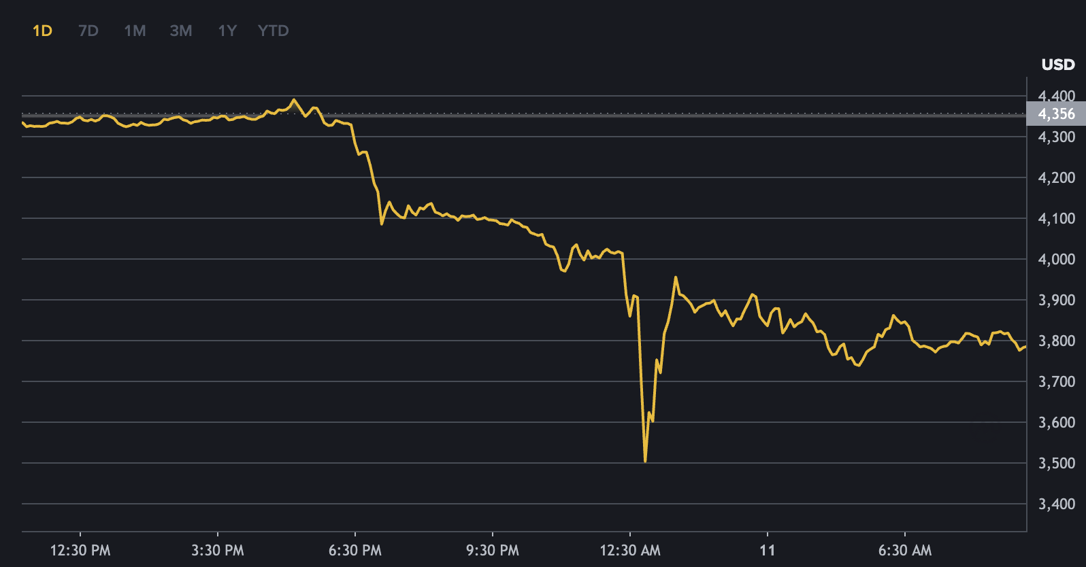The height and width of the screenshot is (567, 1086).
Task: Select the date marker labeled 11
Action: pyautogui.click(x=768, y=550)
